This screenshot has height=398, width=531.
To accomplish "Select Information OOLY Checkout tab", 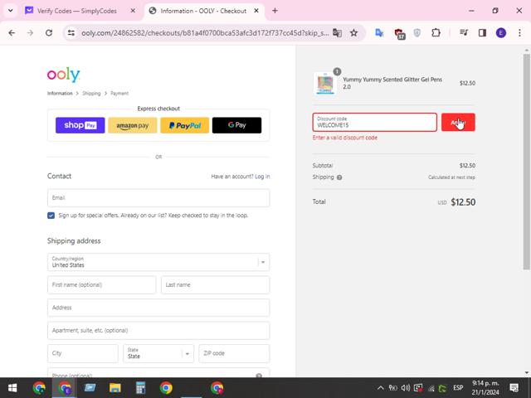I will tap(203, 11).
